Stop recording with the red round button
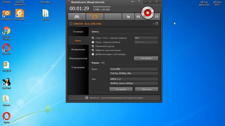The width and height of the screenshot is (225, 126). coord(148,13)
